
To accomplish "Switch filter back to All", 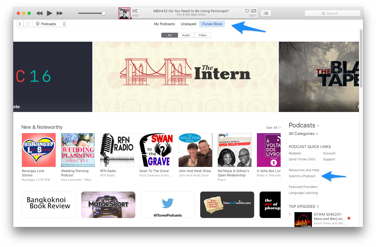I will [169, 35].
